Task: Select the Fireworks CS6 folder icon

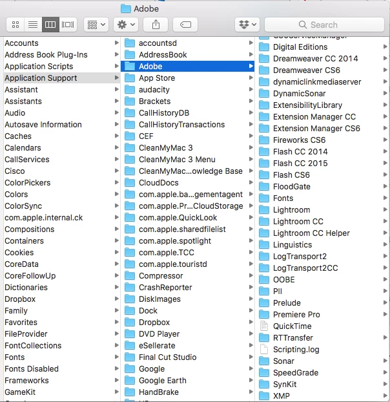Action: point(264,140)
